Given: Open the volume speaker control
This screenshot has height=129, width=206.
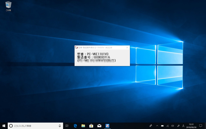Looking at the screenshot, I should 173,126.
